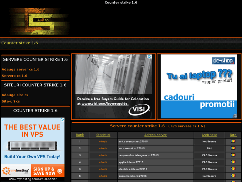Open Adauga server cs 1.6 link
Screen dimensions: 242x182
coord(21,69)
